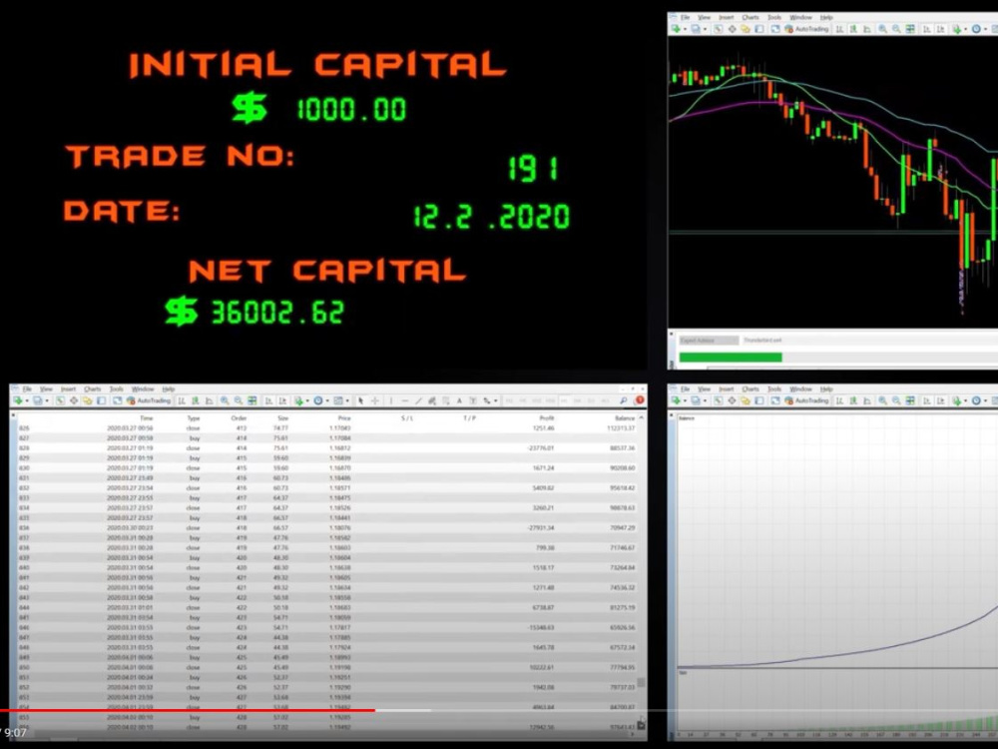This screenshot has width=998, height=749.
Task: Click the Time column header
Action: [x=147, y=417]
